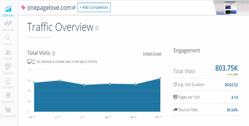Open the Embed Graph link
The height and width of the screenshot is (126, 249).
pyautogui.click(x=152, y=54)
